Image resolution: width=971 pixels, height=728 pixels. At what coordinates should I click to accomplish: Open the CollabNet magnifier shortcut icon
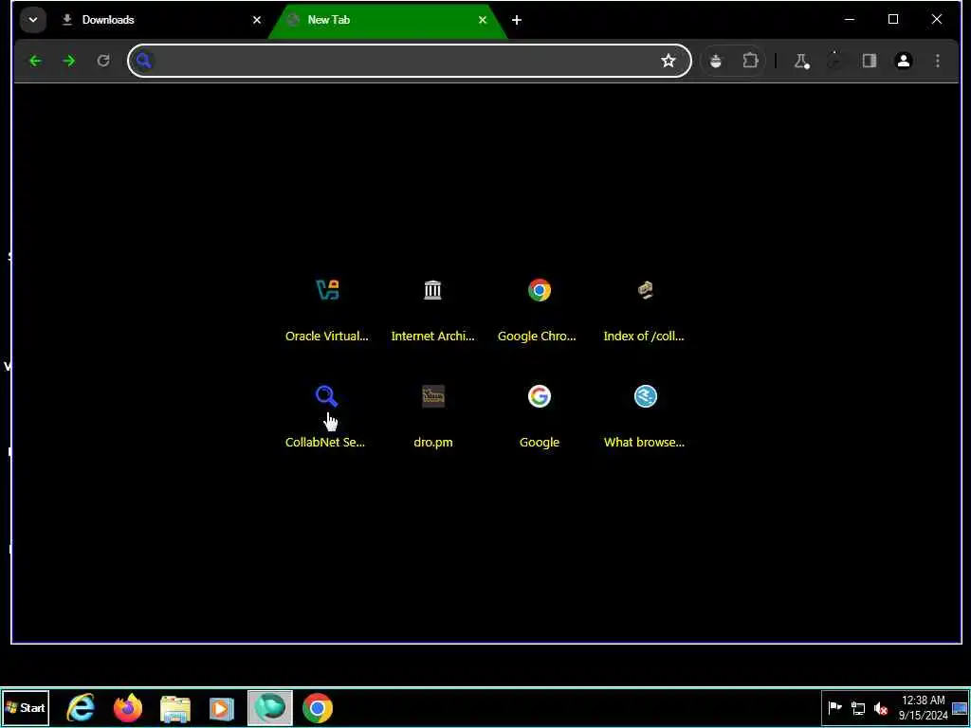tap(326, 396)
